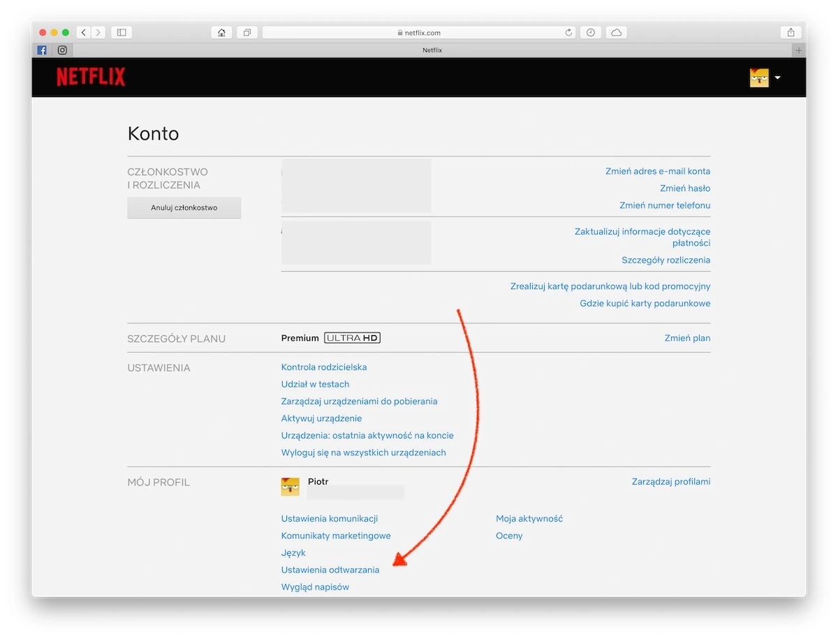The height and width of the screenshot is (639, 838).
Task: Click the Netflix logo
Action: point(91,77)
